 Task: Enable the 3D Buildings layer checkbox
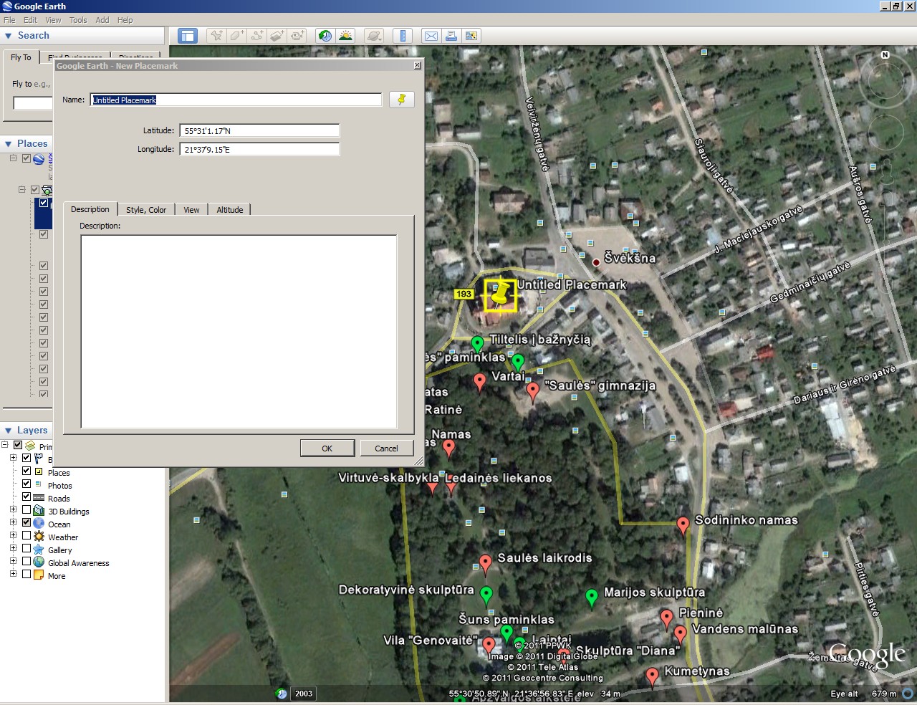27,510
